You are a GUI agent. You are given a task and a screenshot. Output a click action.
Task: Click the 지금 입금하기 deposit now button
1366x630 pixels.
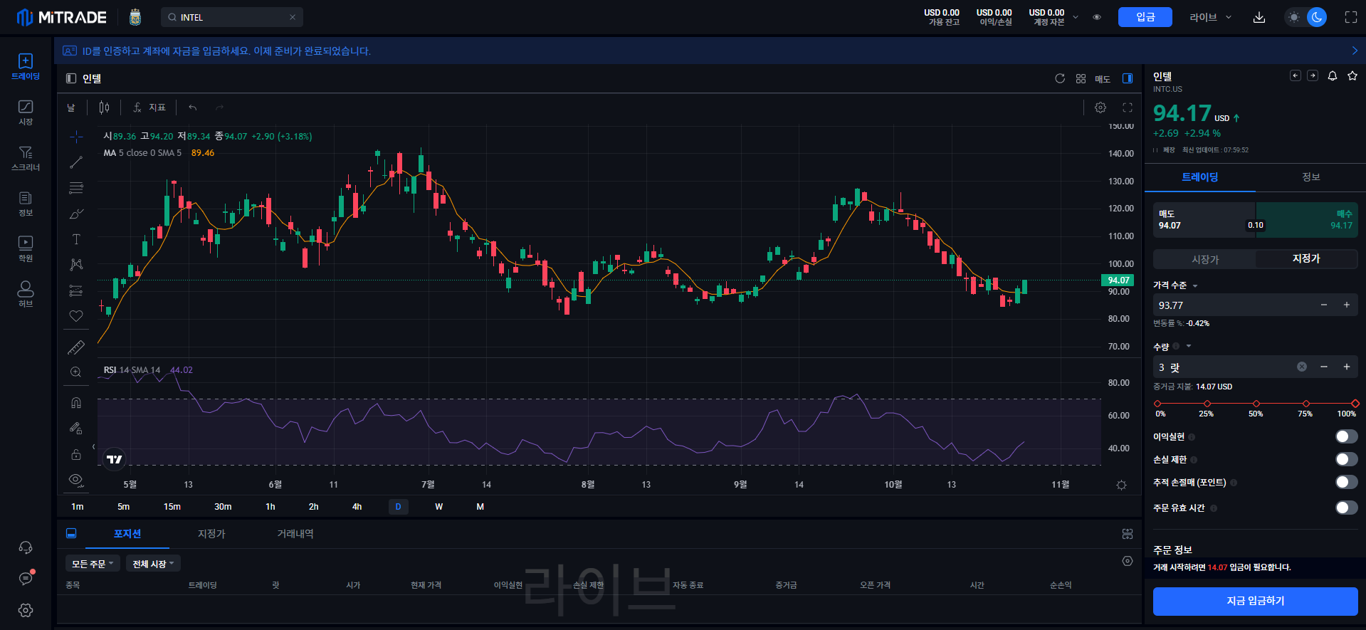(1256, 602)
